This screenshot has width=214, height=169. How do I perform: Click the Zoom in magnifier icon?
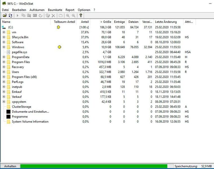[68, 15]
